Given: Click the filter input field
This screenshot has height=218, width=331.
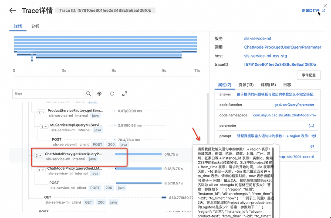Looking at the screenshot, I should click(48, 94).
